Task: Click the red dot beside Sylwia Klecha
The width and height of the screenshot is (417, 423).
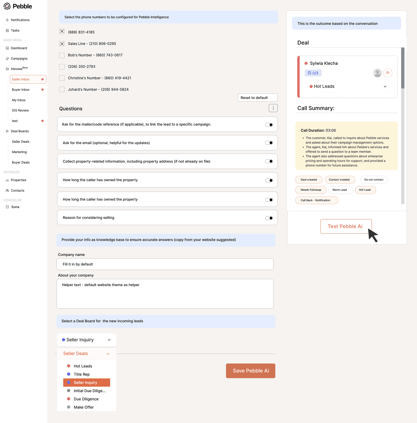Action: (306, 63)
